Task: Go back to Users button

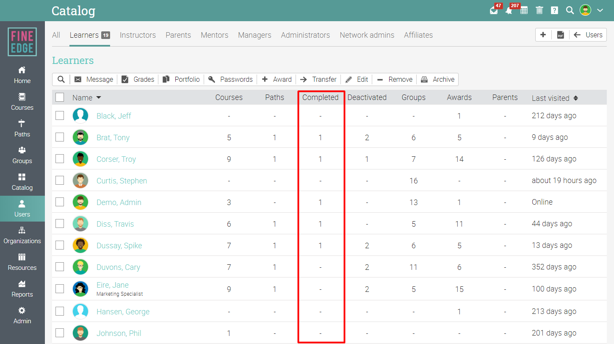Action: 588,35
